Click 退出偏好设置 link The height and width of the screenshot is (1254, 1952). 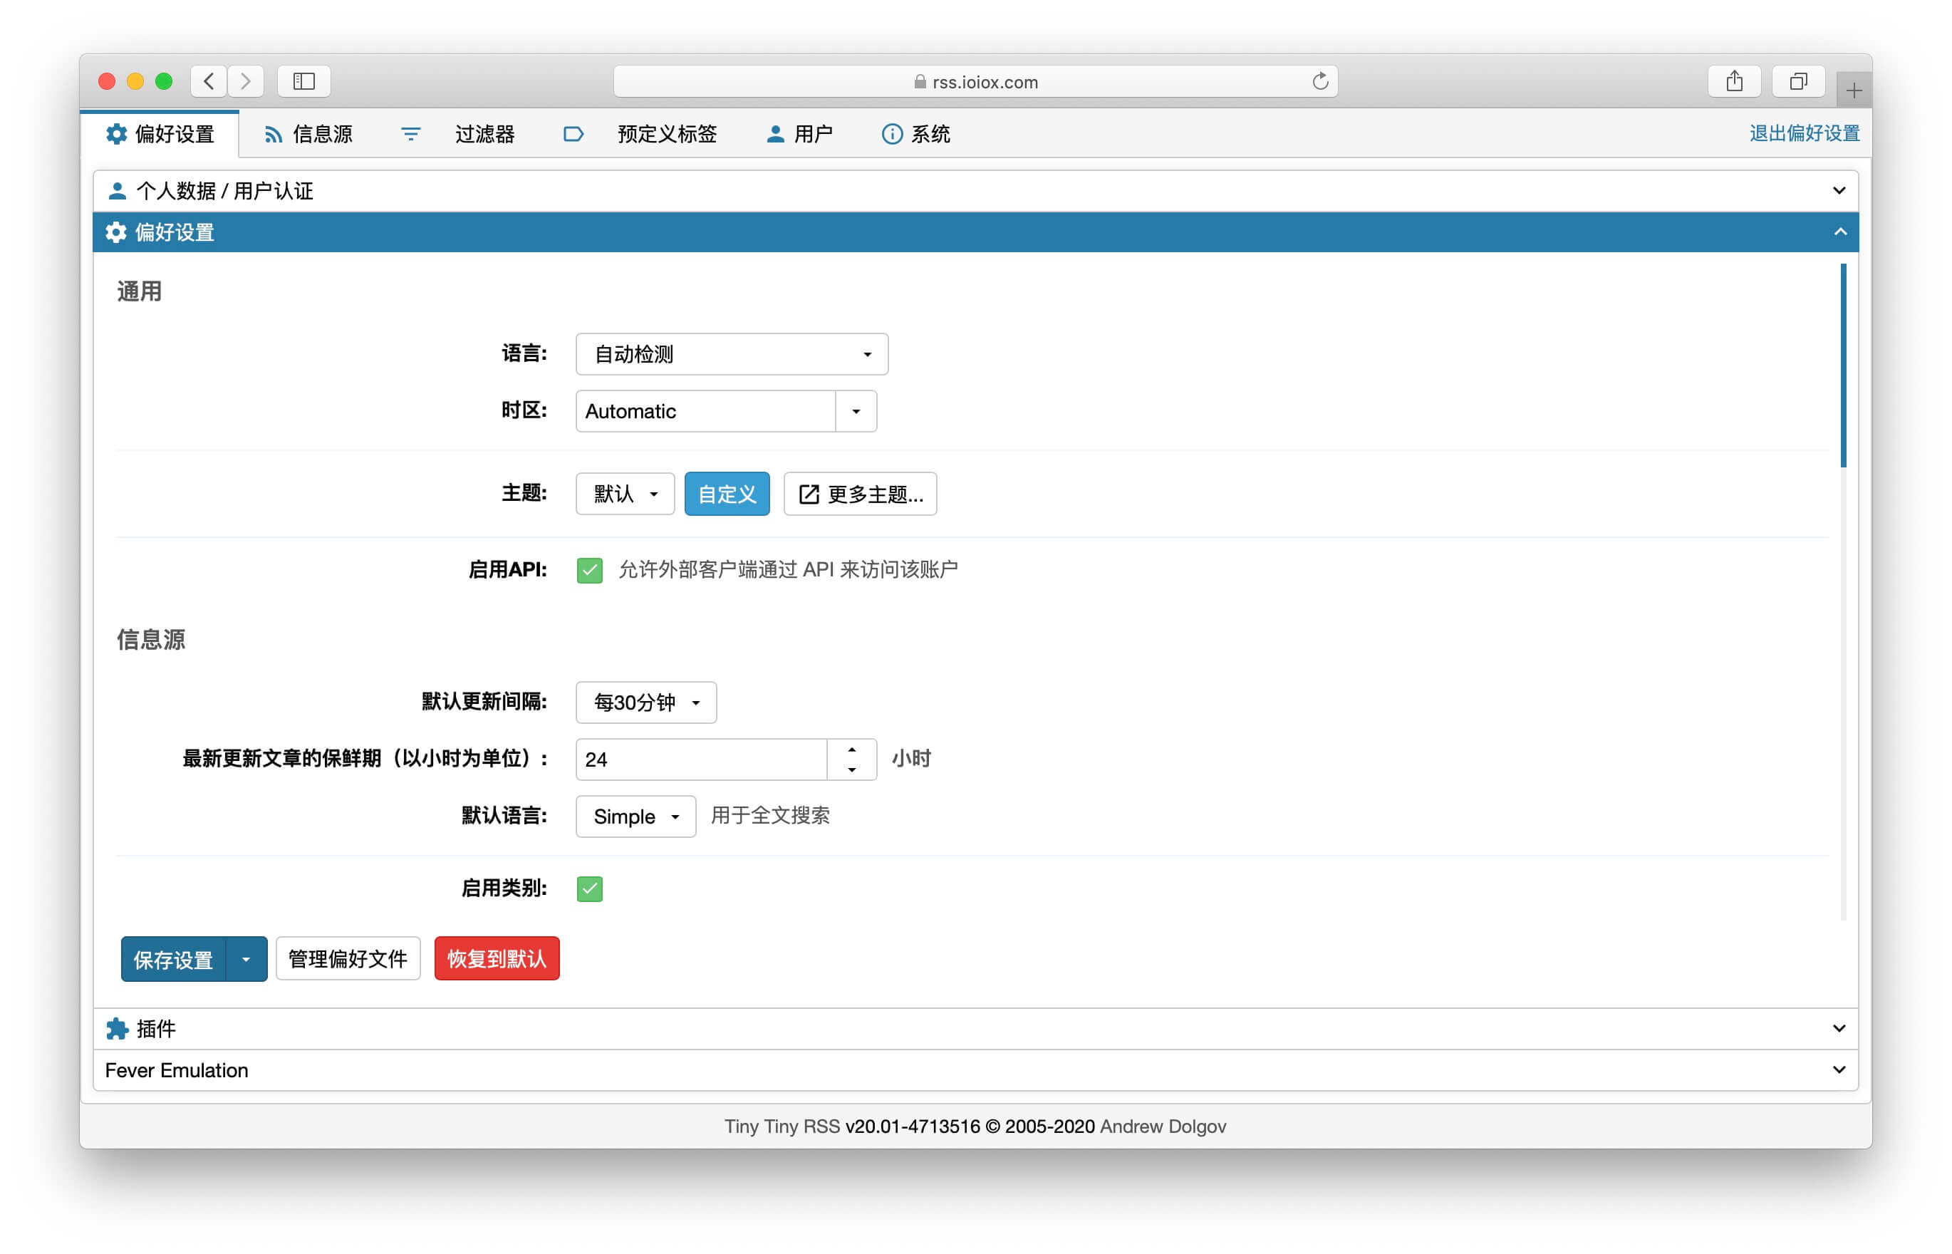1804,133
